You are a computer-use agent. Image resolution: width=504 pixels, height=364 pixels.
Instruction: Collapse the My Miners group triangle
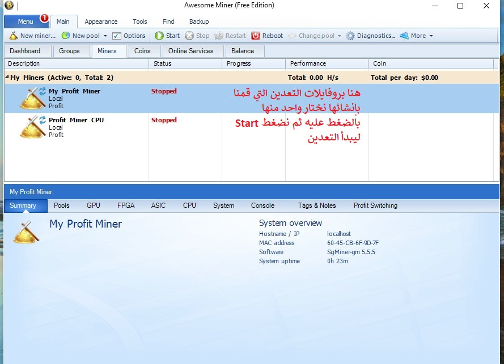[x=7, y=77]
